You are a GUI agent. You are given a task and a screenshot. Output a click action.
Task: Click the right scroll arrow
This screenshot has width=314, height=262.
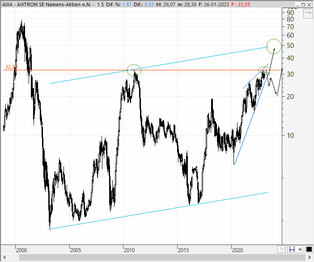click(x=310, y=258)
